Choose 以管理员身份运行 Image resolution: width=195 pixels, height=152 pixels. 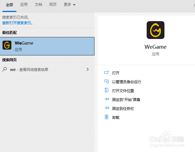[127, 82]
